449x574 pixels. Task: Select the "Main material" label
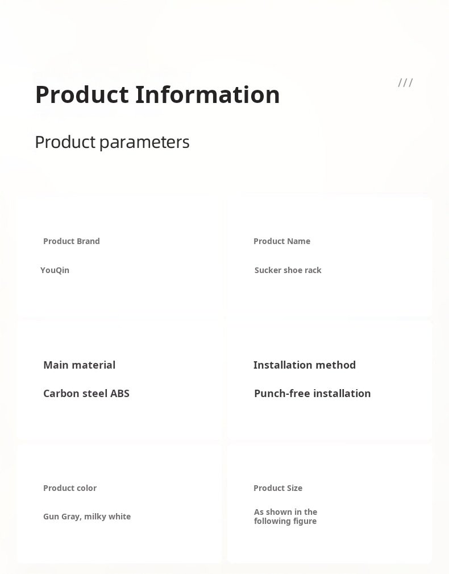tap(79, 365)
